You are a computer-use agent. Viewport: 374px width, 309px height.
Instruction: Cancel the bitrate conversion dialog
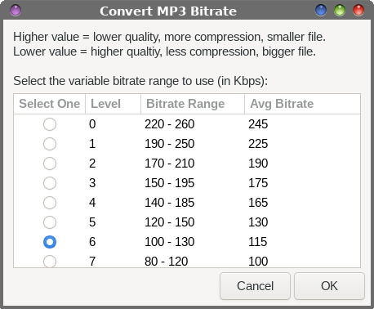click(255, 286)
